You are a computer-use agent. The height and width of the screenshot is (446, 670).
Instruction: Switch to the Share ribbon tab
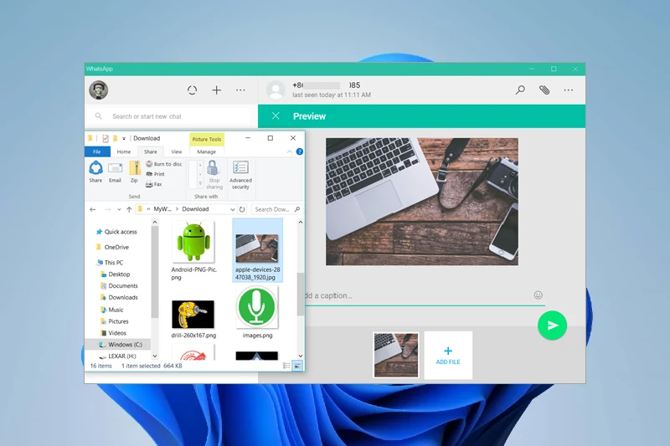tap(151, 151)
